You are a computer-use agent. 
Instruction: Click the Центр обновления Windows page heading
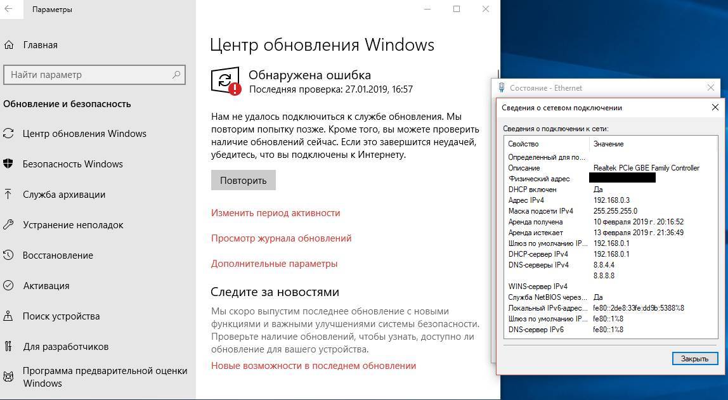pyautogui.click(x=322, y=45)
